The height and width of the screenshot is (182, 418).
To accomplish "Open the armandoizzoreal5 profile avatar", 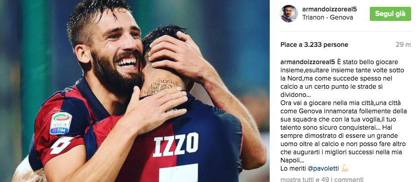I will (289, 14).
